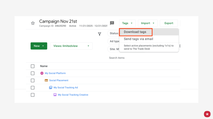Open the Views: limitedview dropdown

71,46
